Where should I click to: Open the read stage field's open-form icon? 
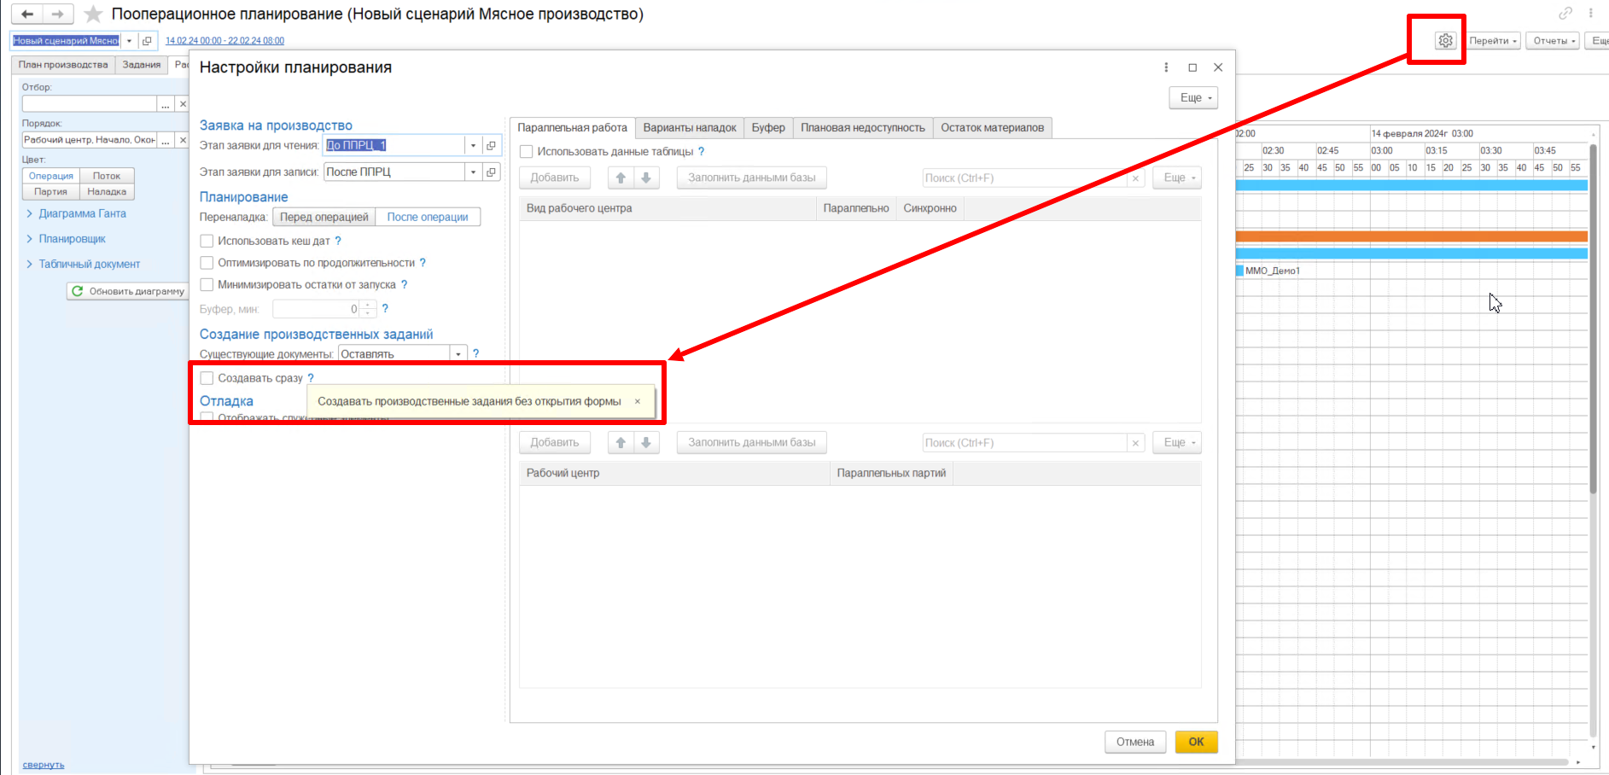pyautogui.click(x=491, y=146)
